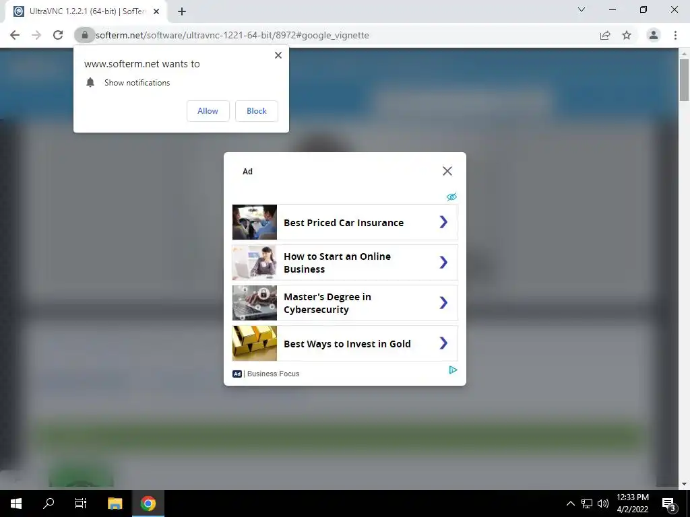Viewport: 690px width, 517px height.
Task: Click the online business thumbnail image
Action: [x=254, y=263]
